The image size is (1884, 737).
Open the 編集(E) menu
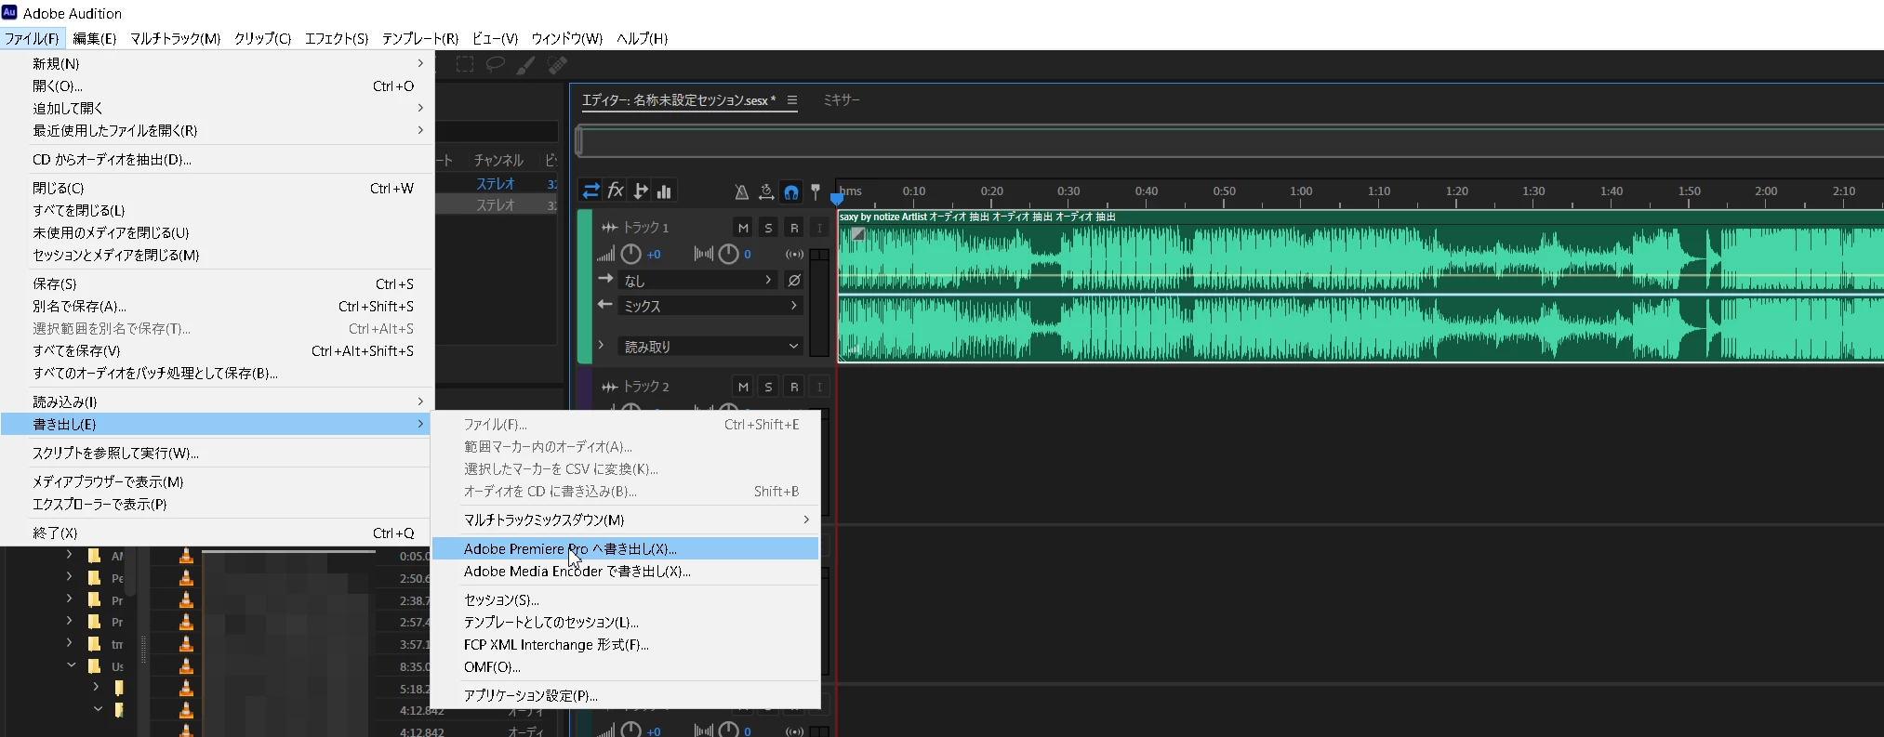coord(95,38)
